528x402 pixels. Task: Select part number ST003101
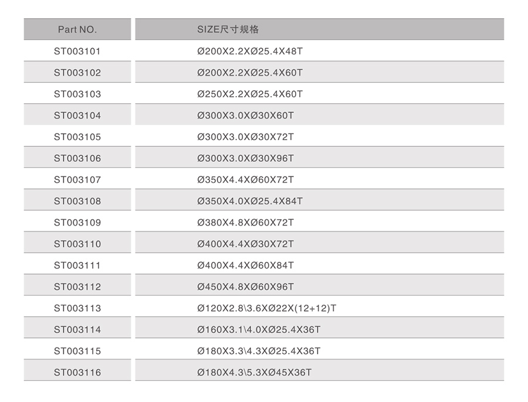pyautogui.click(x=77, y=51)
